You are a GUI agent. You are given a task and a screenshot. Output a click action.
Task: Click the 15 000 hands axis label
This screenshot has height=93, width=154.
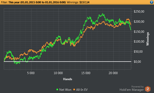tap(86, 73)
